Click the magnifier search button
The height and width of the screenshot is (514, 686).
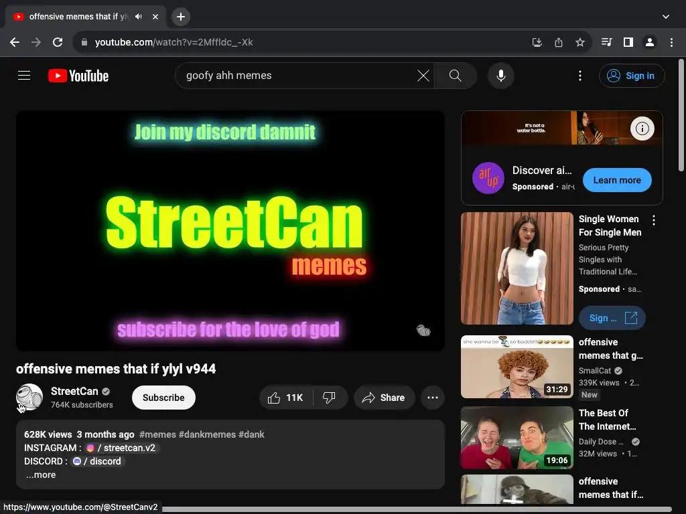coord(455,76)
